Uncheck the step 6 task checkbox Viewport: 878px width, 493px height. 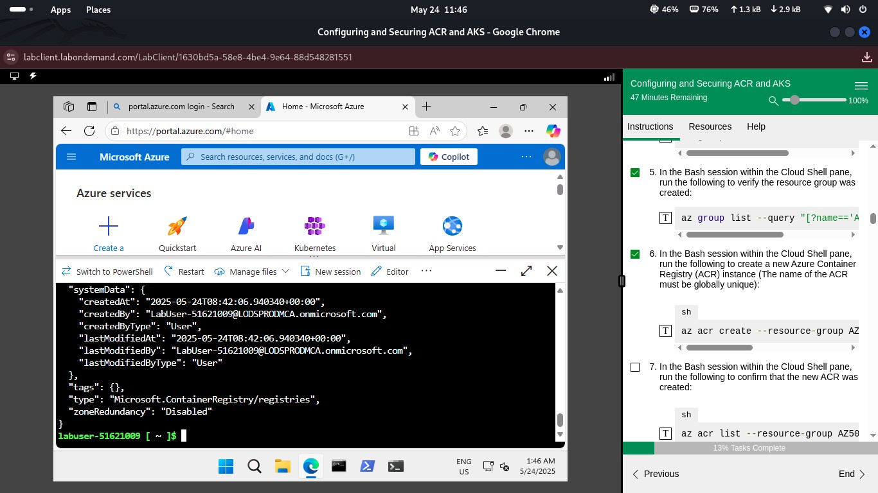[635, 254]
